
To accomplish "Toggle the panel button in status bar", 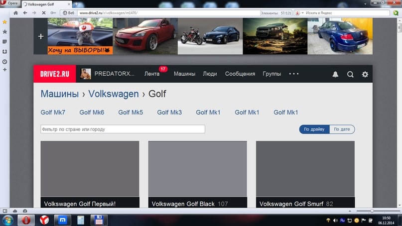I will click(x=5, y=211).
